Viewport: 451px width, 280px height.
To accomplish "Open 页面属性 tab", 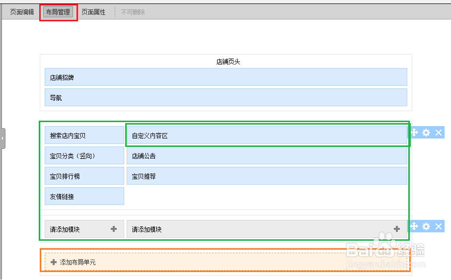I will pos(93,12).
